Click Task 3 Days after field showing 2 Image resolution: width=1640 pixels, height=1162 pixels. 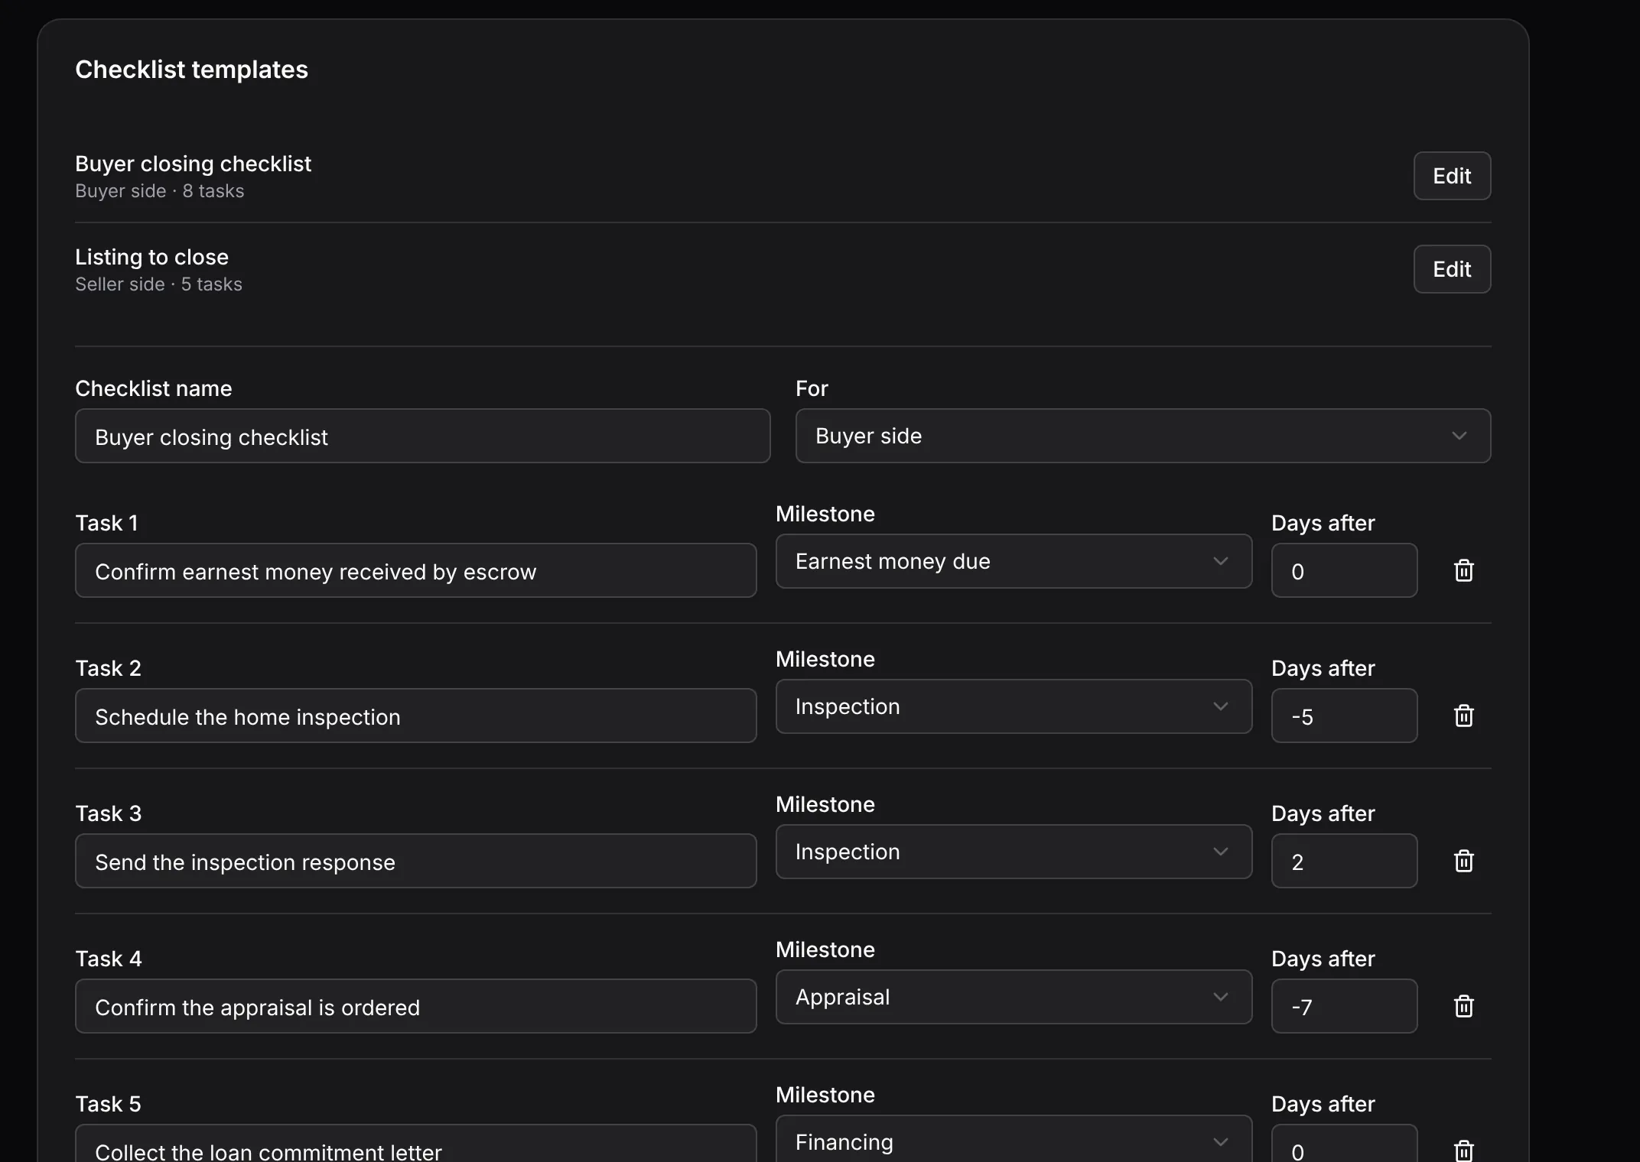1344,861
